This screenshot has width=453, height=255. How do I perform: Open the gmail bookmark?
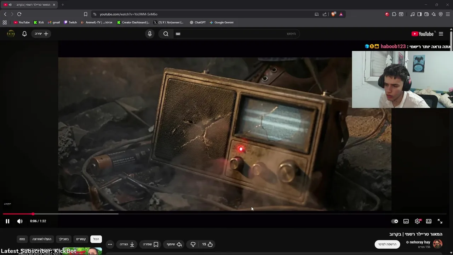click(x=54, y=22)
